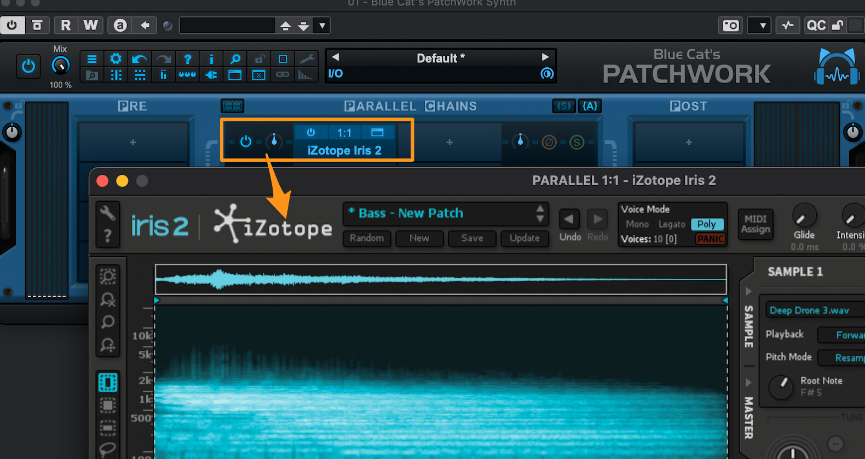Go to previous Patchwork preset arrow
This screenshot has height=459, width=865.
336,57
